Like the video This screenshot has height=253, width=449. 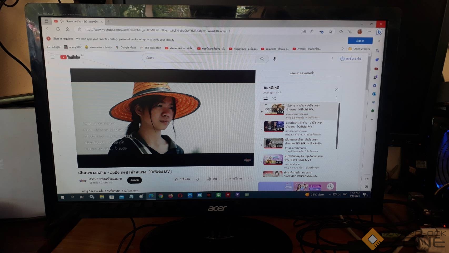tap(182, 179)
